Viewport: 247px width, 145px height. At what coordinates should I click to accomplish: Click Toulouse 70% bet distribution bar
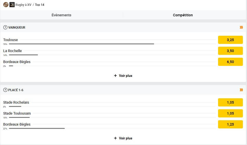point(81,44)
